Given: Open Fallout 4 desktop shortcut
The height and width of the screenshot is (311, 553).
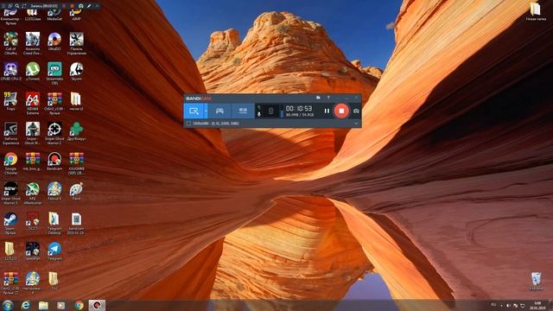Looking at the screenshot, I should coord(54,191).
